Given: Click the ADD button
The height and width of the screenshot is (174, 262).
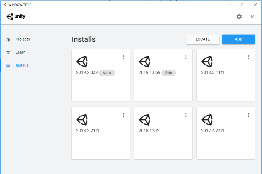Looking at the screenshot, I should coord(238,39).
